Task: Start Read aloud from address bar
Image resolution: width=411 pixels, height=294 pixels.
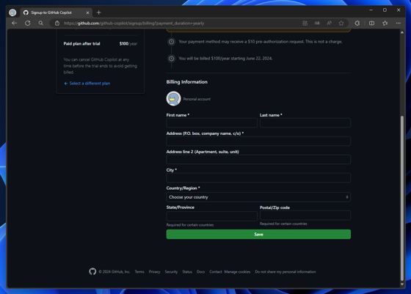Action: 330,23
